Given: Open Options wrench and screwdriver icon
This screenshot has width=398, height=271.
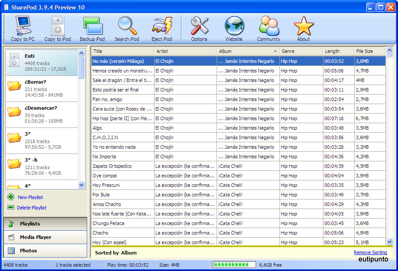Looking at the screenshot, I should tap(199, 25).
